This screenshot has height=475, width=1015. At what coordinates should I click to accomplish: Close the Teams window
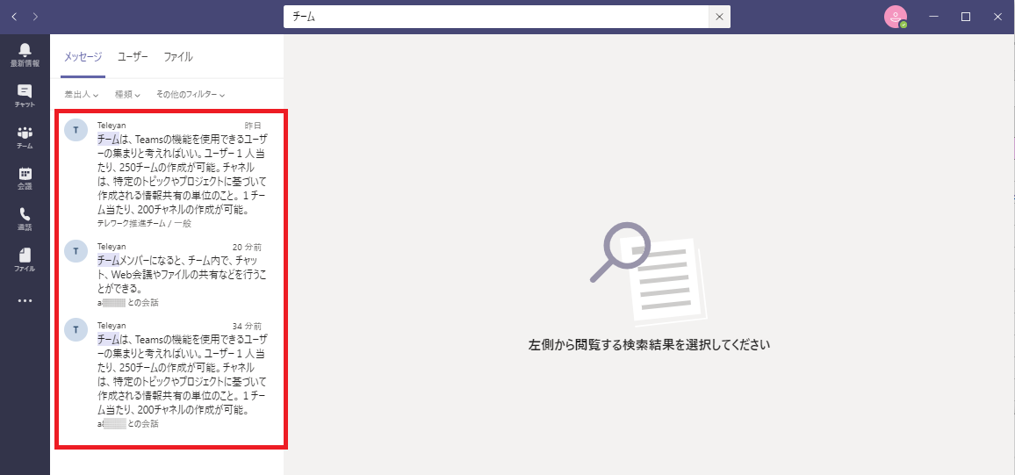tap(997, 17)
